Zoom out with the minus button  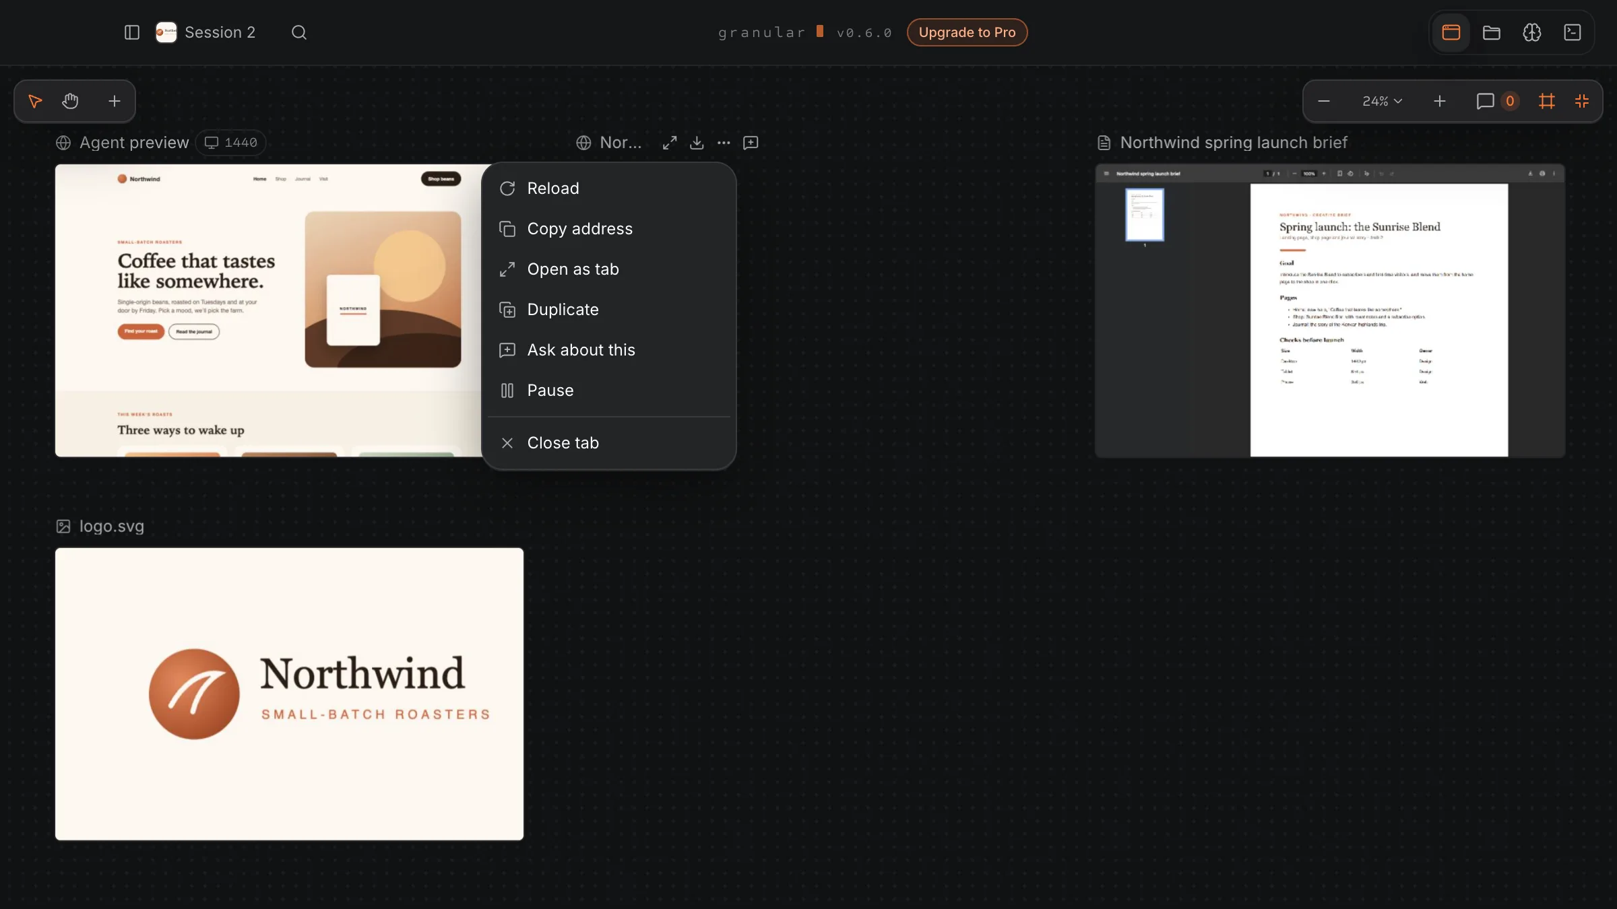coord(1324,101)
